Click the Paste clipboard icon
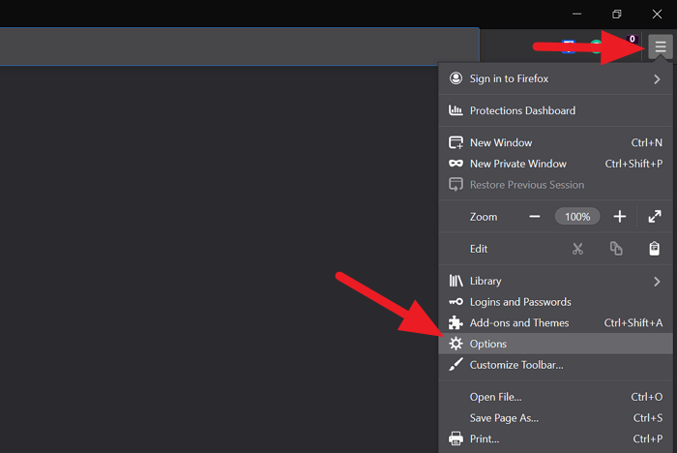The height and width of the screenshot is (453, 677). pos(654,249)
